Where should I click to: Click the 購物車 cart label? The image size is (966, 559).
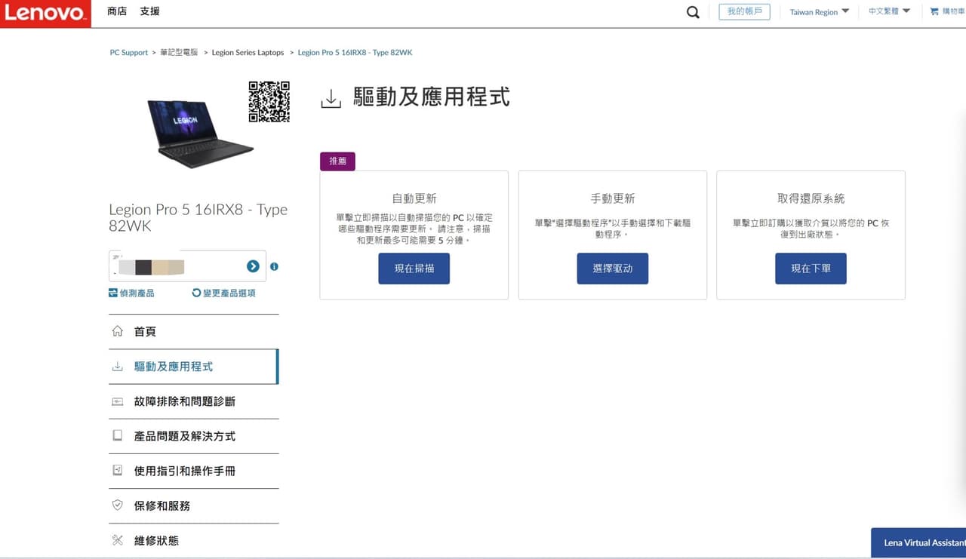(x=953, y=11)
